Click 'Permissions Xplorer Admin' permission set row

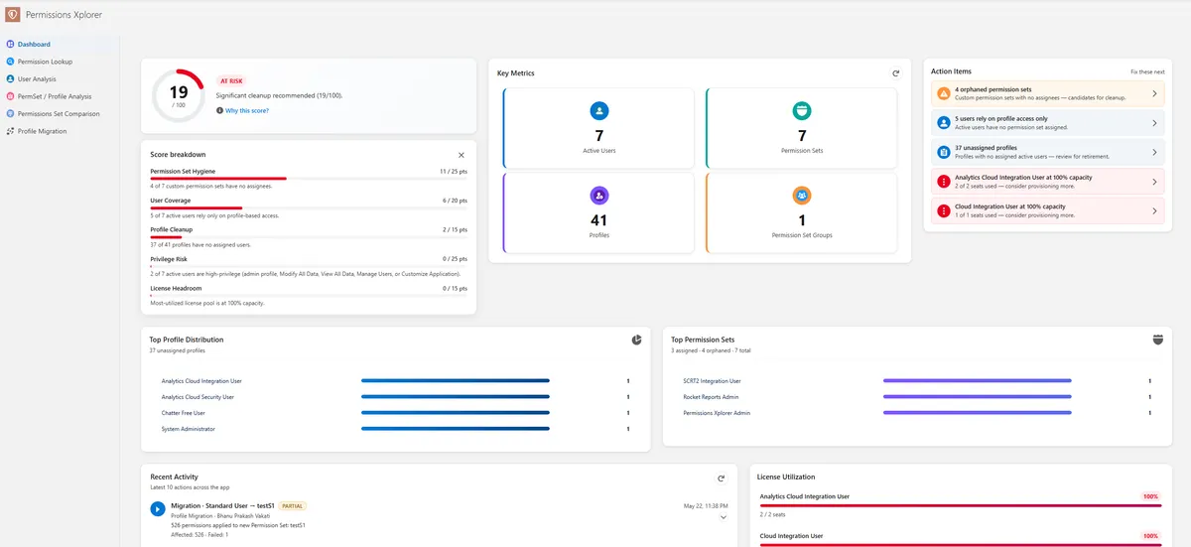click(918, 413)
